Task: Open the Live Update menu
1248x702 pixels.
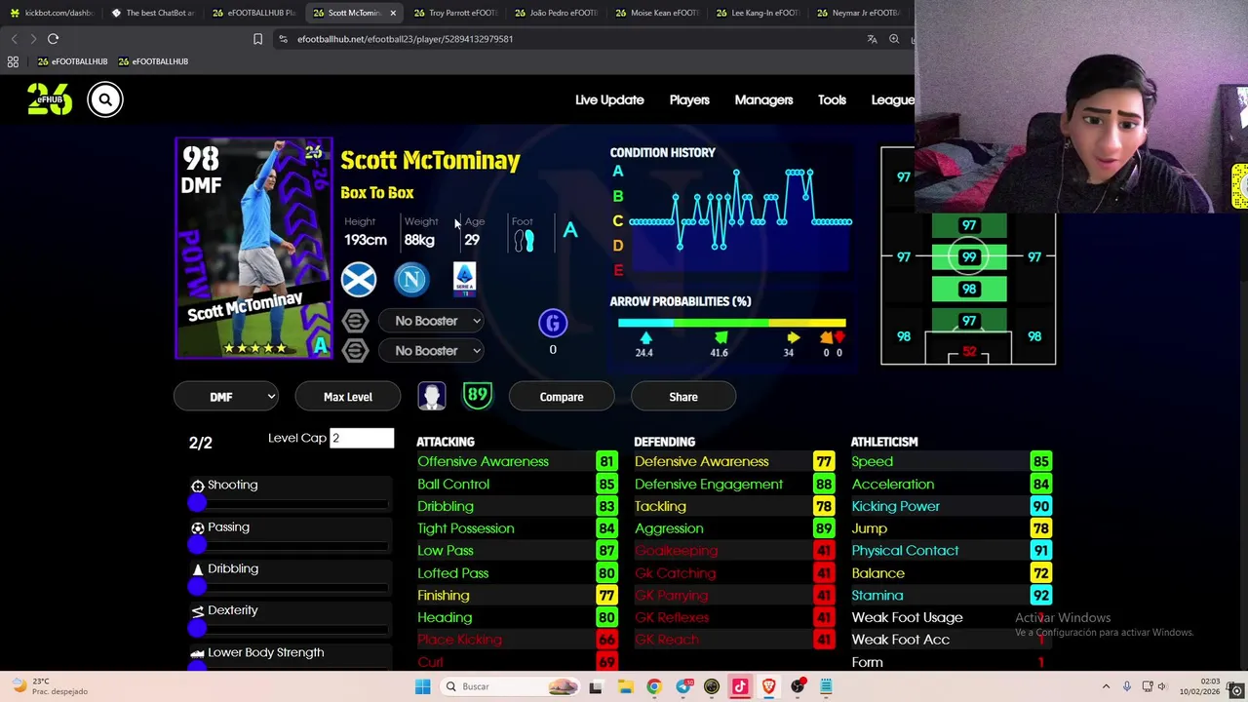Action: [609, 99]
